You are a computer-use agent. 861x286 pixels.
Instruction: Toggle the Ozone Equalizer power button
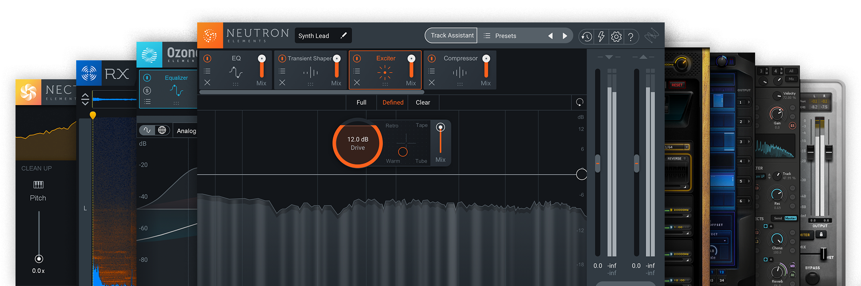(147, 78)
